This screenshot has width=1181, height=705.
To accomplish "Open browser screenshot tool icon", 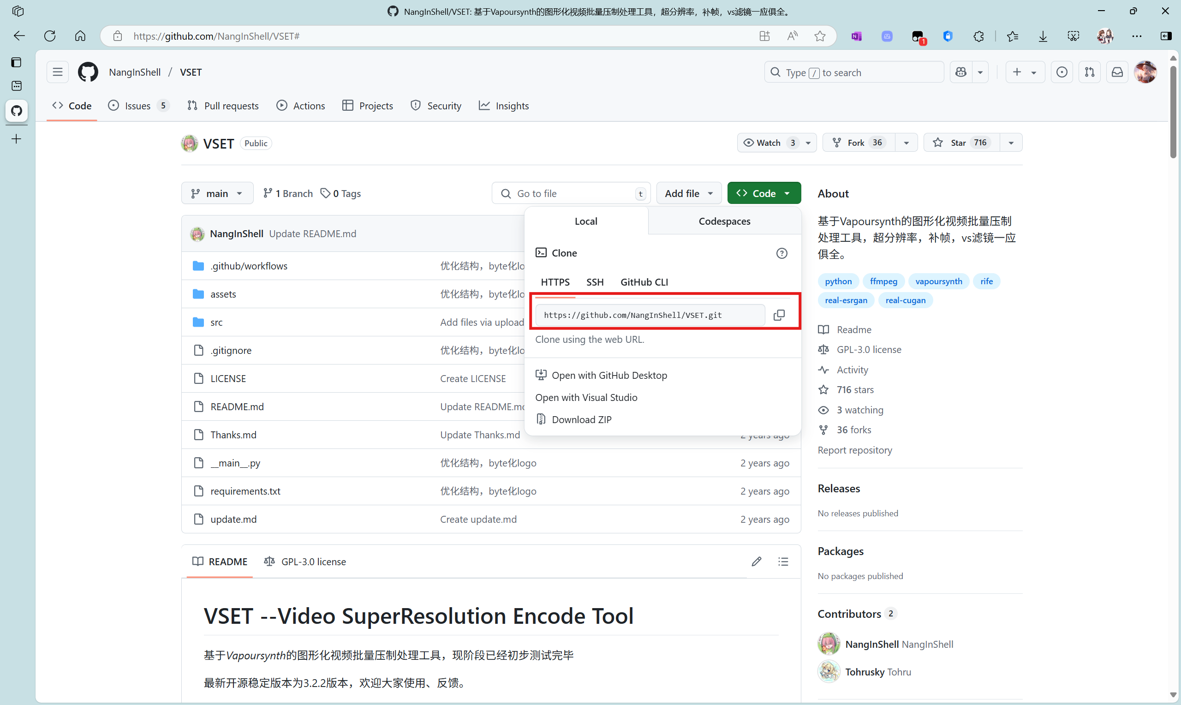I will pos(1073,36).
